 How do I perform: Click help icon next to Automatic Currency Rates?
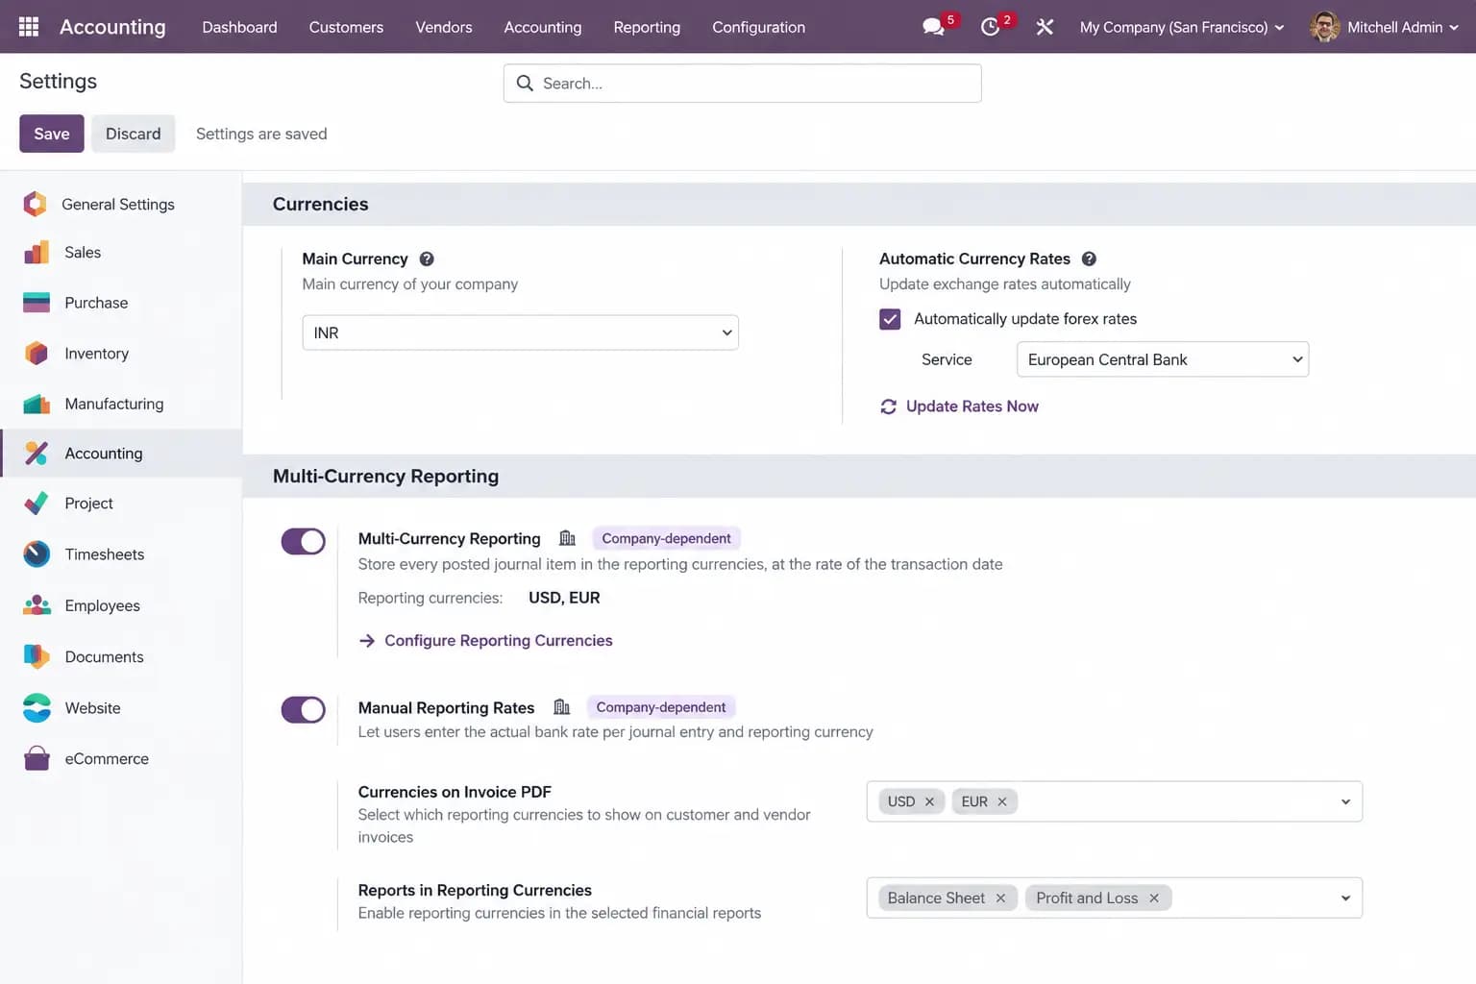pos(1089,258)
